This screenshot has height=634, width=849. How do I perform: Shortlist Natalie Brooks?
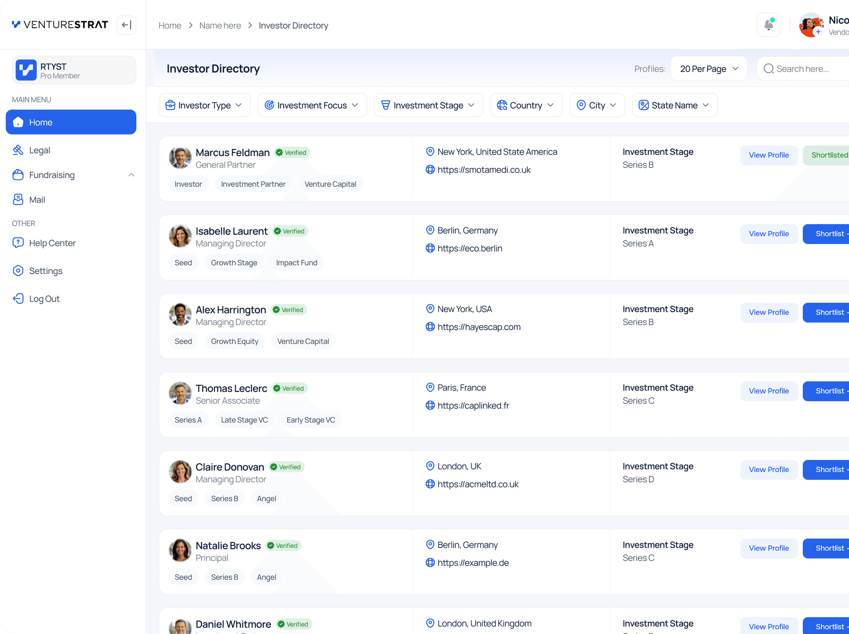[826, 548]
